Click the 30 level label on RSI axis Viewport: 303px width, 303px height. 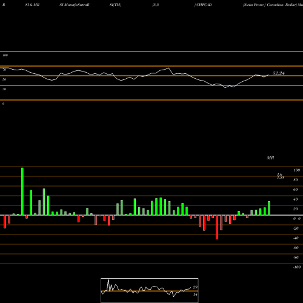pyautogui.click(x=4, y=89)
